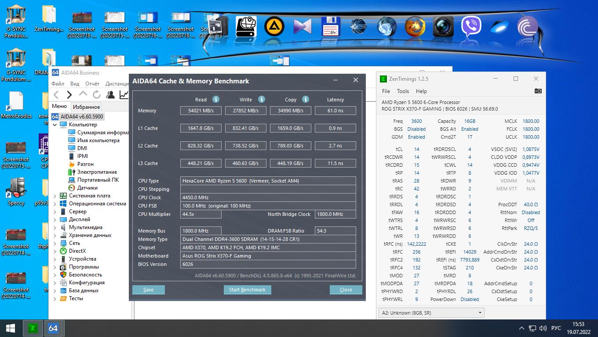The image size is (598, 337).
Task: Expand the Хранение данных node
Action: 55,235
